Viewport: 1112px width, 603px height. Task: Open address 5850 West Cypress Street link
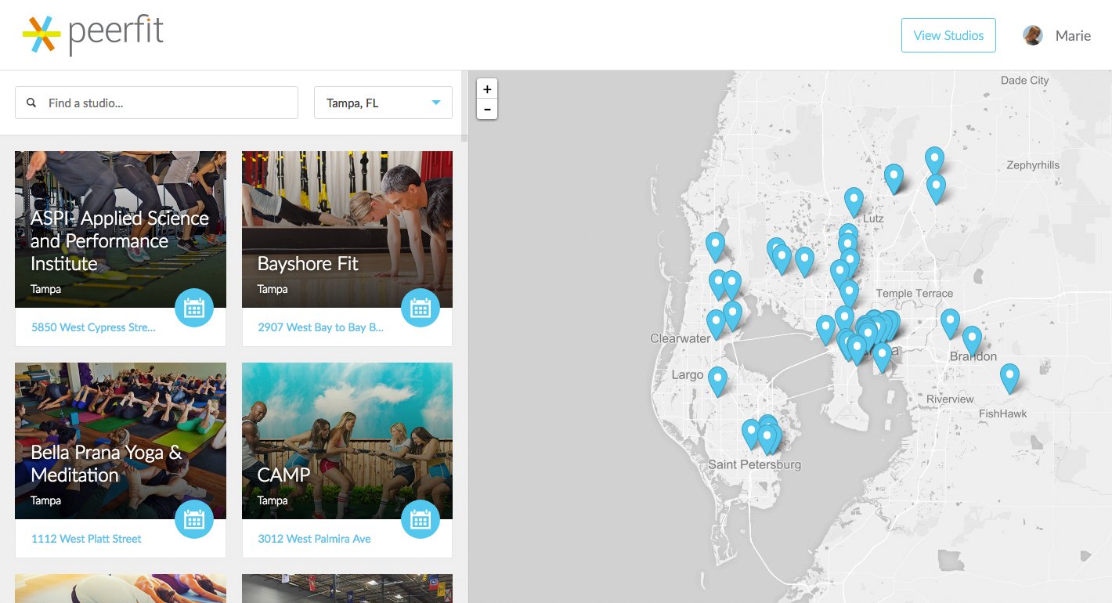[93, 327]
